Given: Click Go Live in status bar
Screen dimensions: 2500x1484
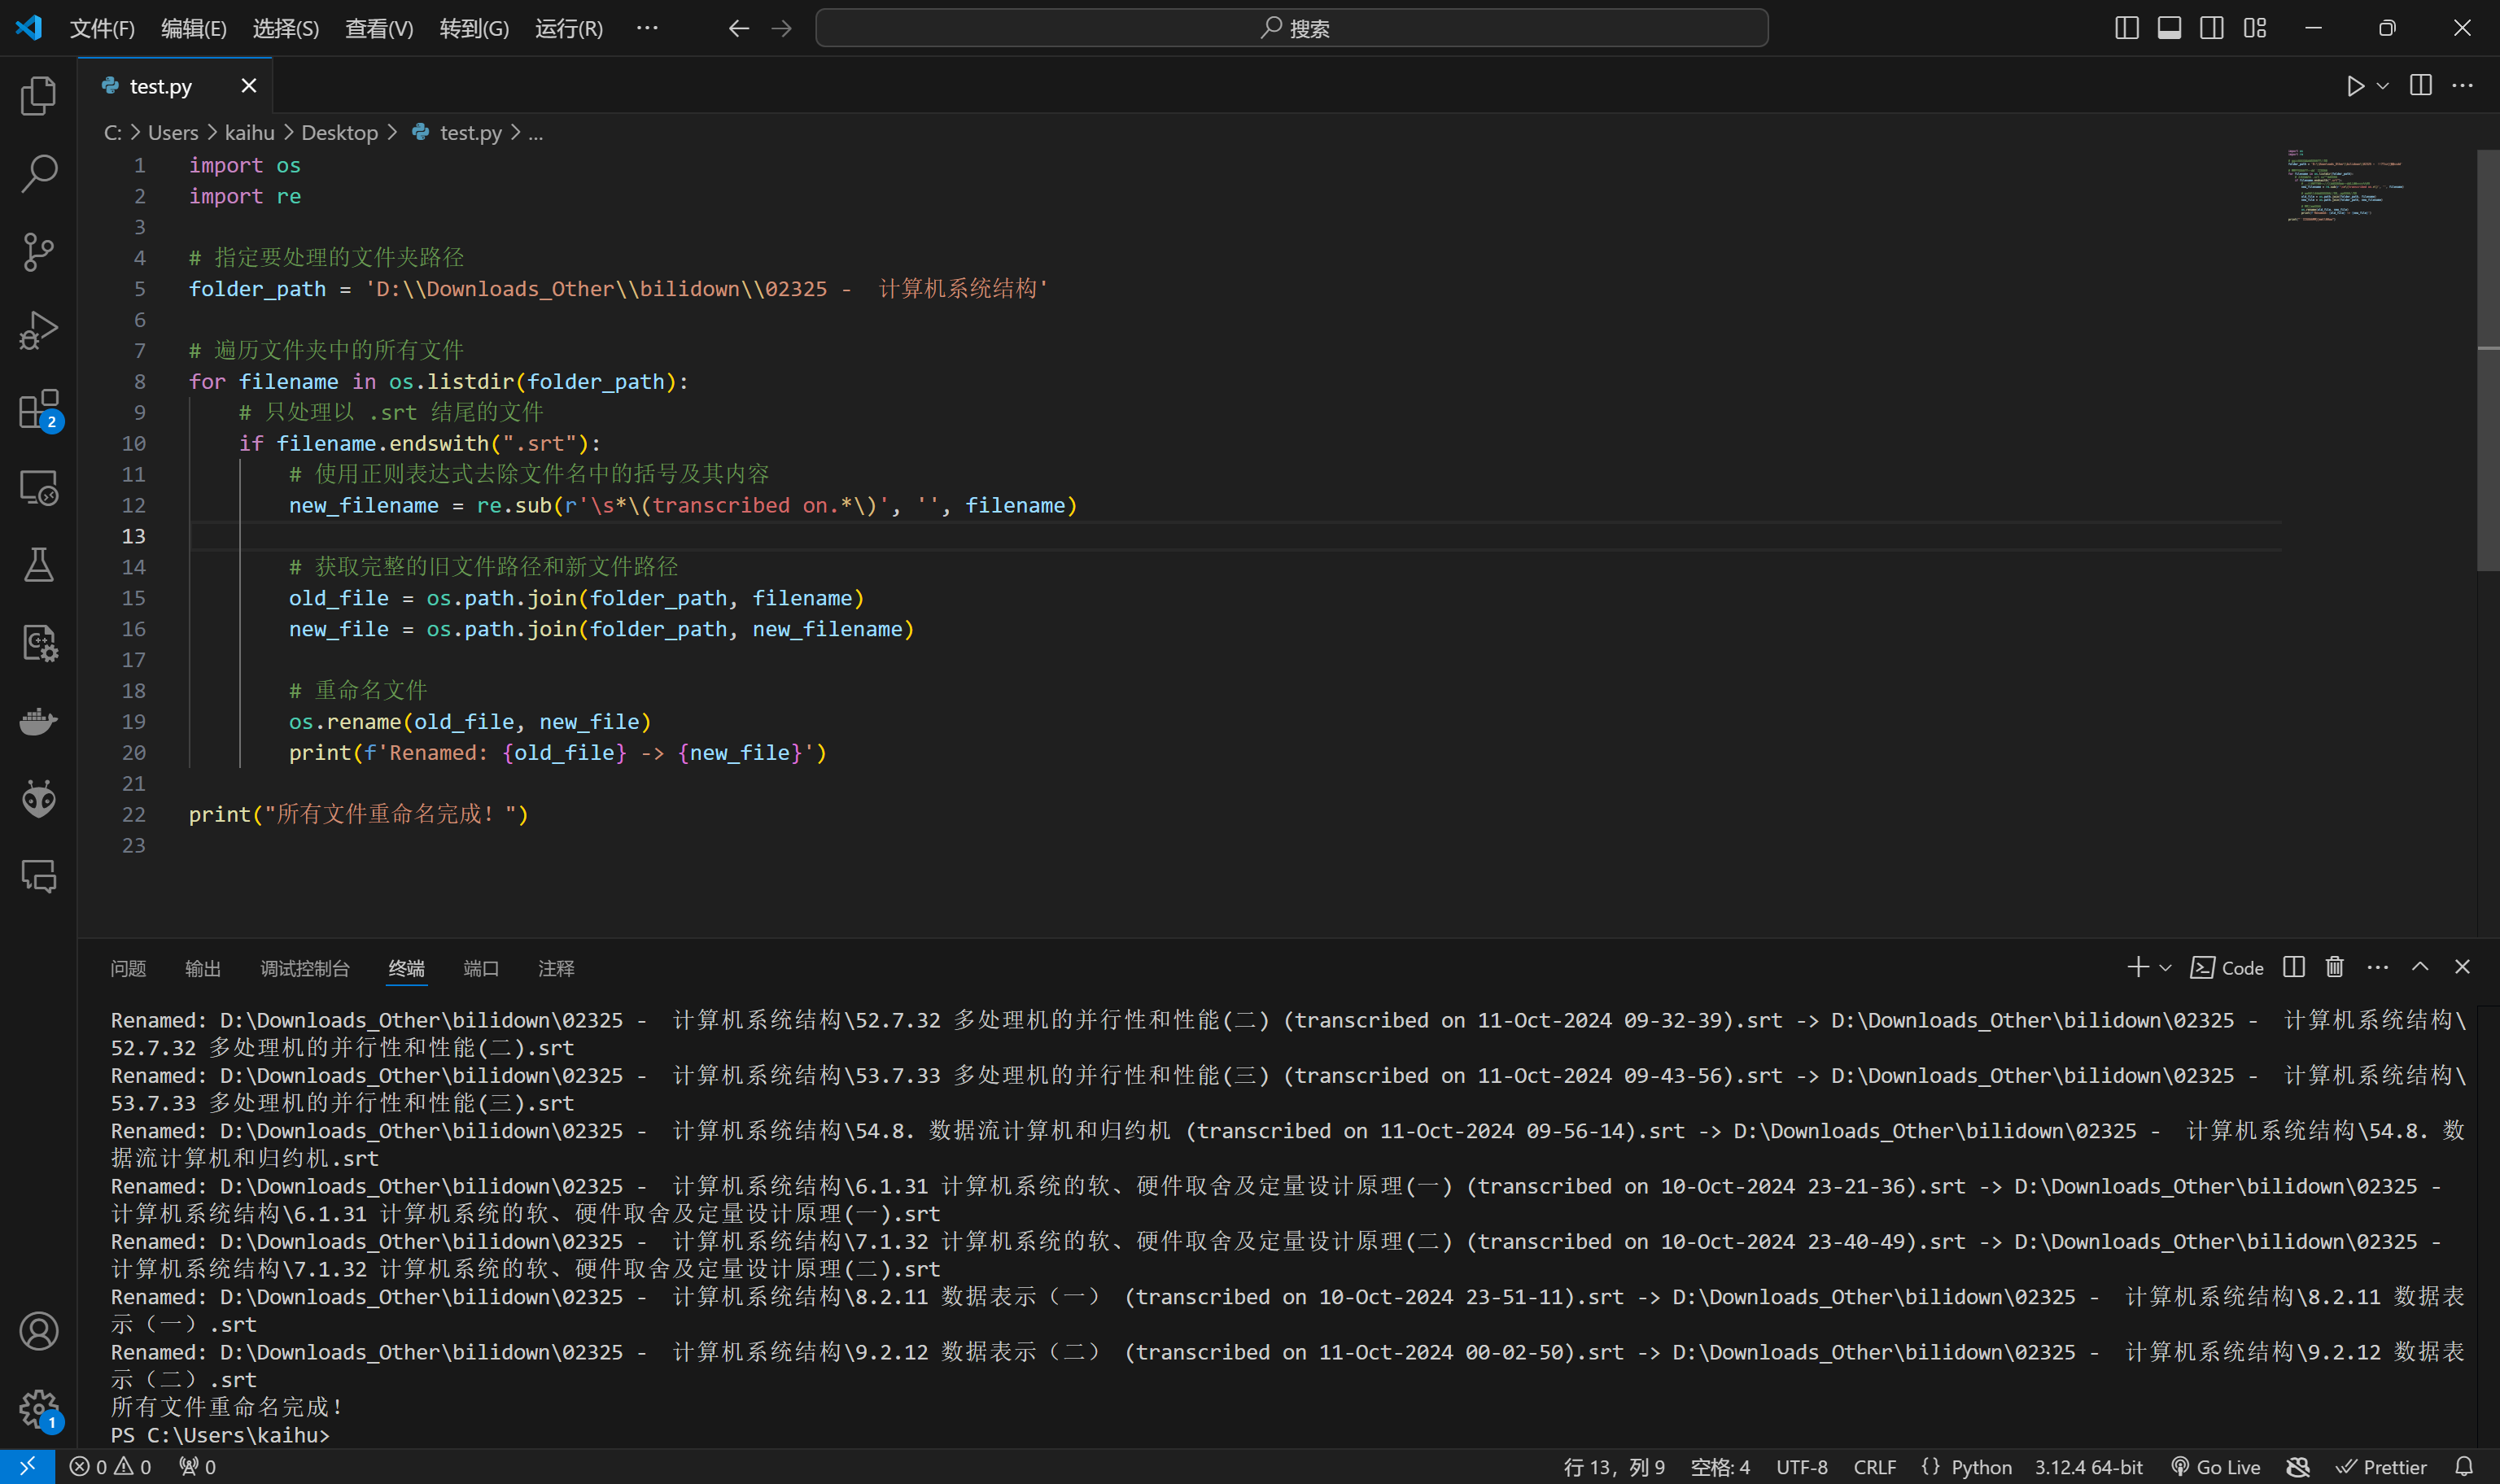Looking at the screenshot, I should (2216, 1467).
